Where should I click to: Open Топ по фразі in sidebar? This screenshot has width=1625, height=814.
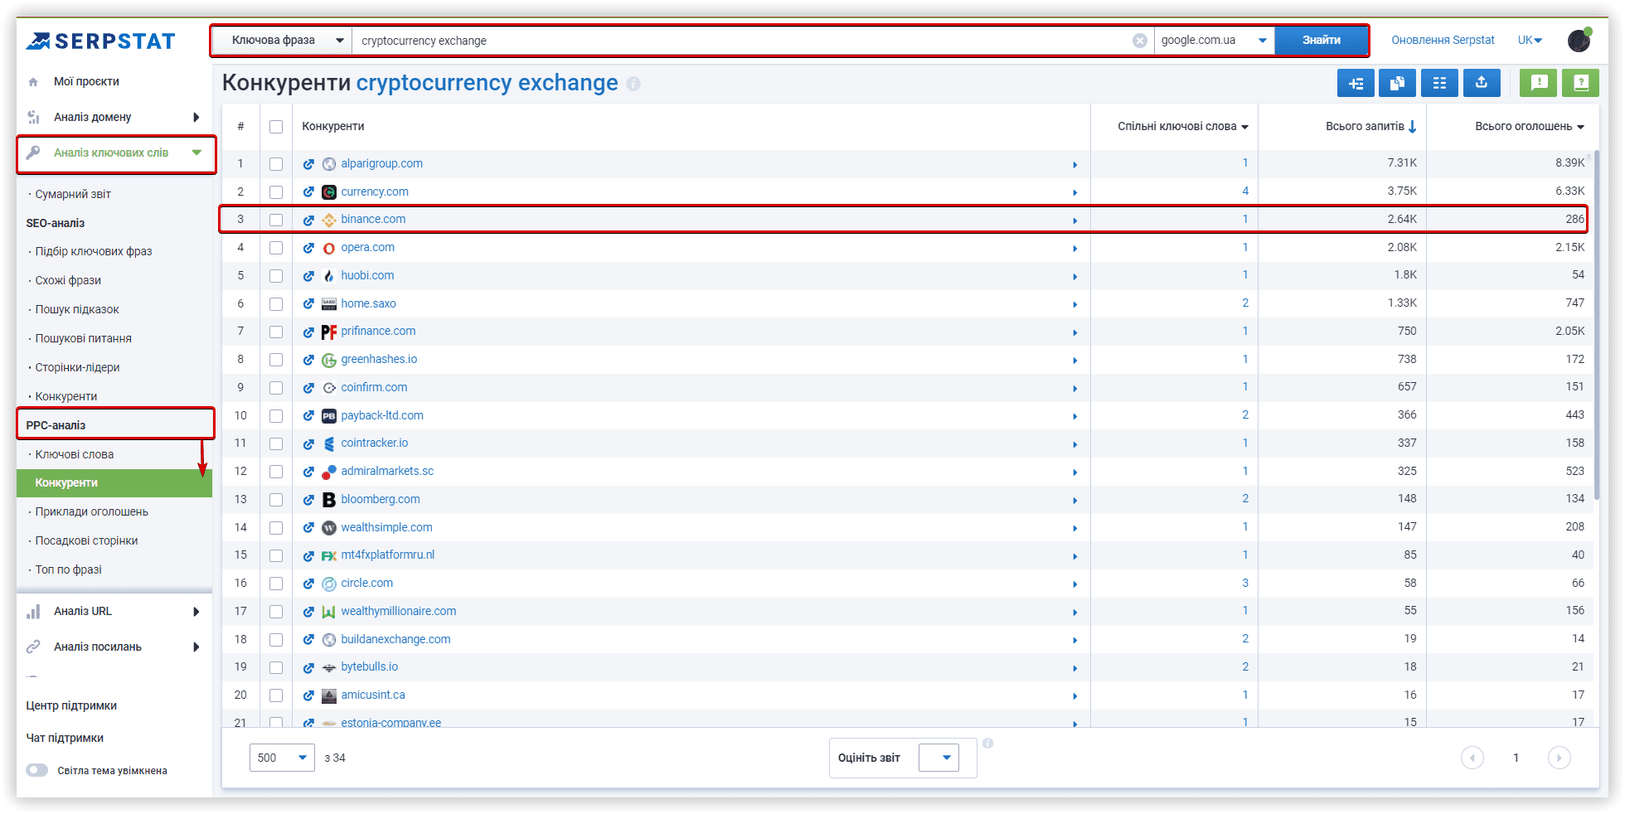coord(68,569)
